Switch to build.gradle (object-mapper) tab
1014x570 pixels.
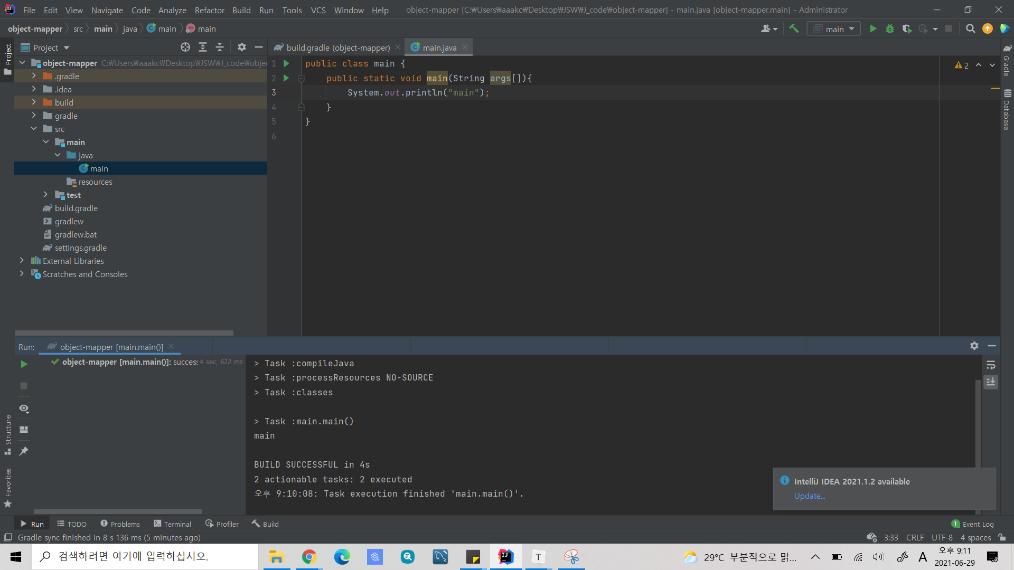pos(338,47)
